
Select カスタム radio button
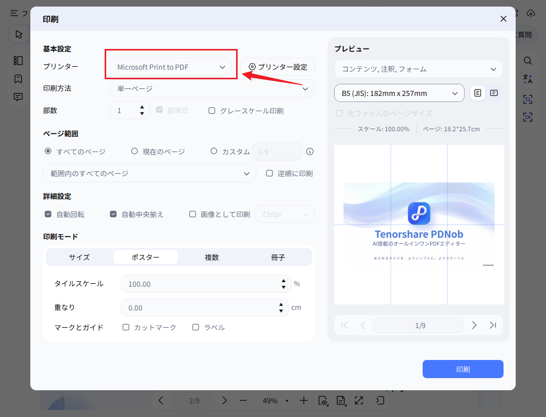(214, 151)
